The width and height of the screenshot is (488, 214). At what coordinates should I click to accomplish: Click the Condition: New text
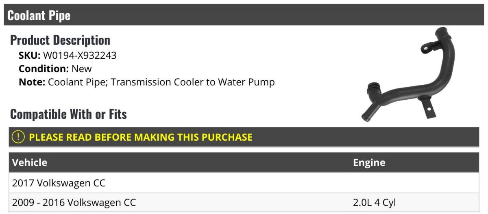pyautogui.click(x=55, y=68)
